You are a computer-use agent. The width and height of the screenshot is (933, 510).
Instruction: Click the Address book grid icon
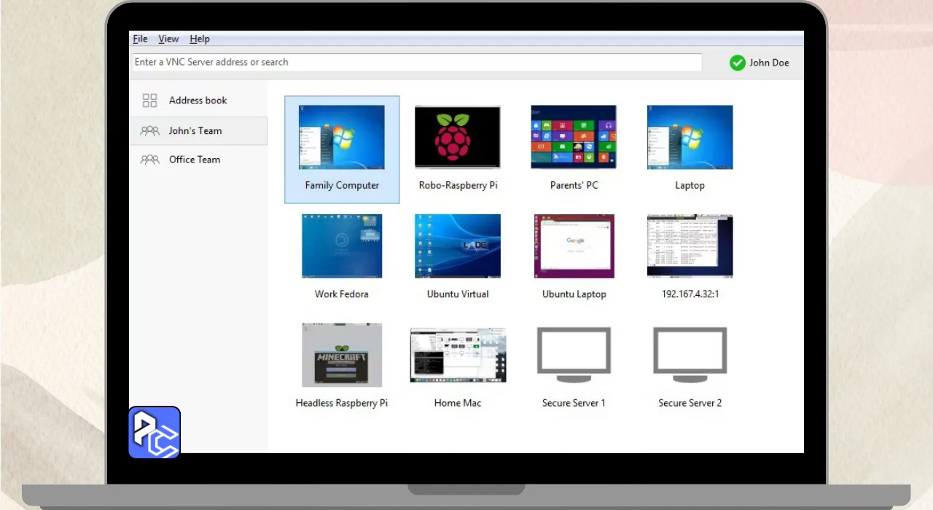tap(150, 101)
